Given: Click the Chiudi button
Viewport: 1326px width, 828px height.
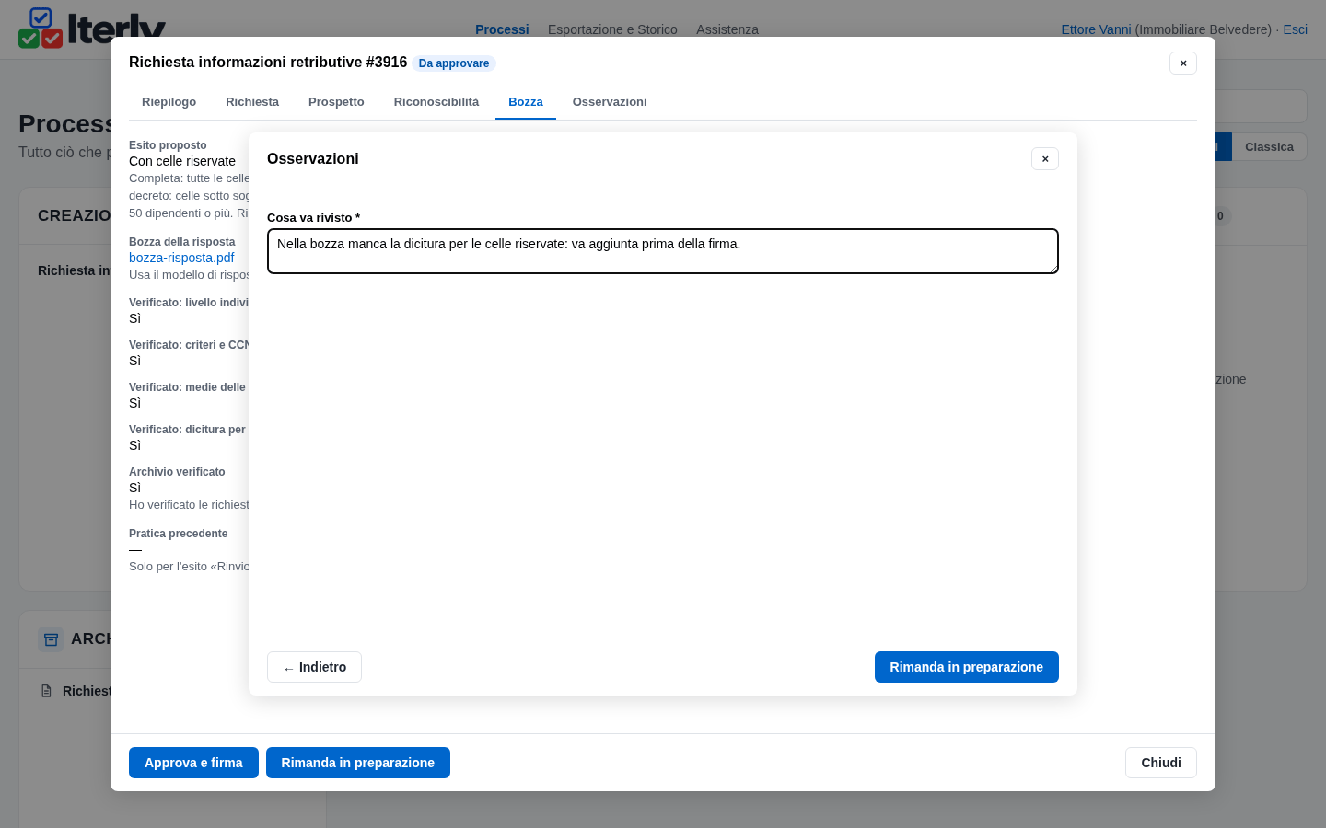Looking at the screenshot, I should pyautogui.click(x=1161, y=763).
